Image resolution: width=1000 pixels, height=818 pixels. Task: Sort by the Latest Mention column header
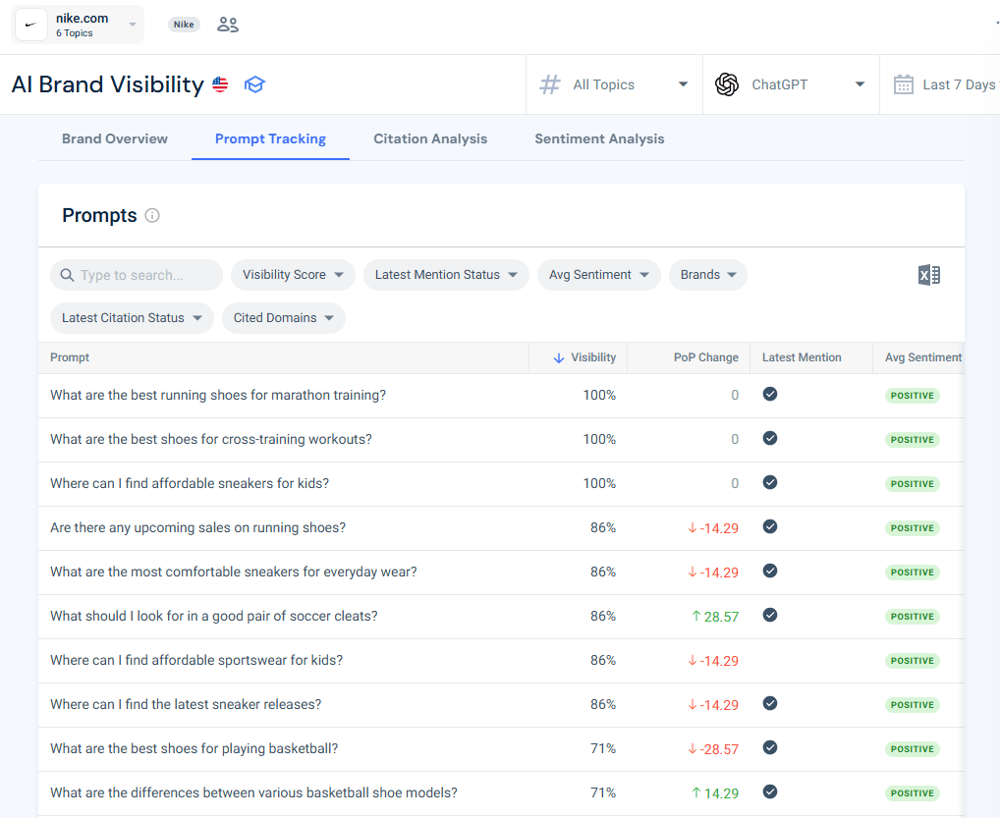click(x=802, y=357)
